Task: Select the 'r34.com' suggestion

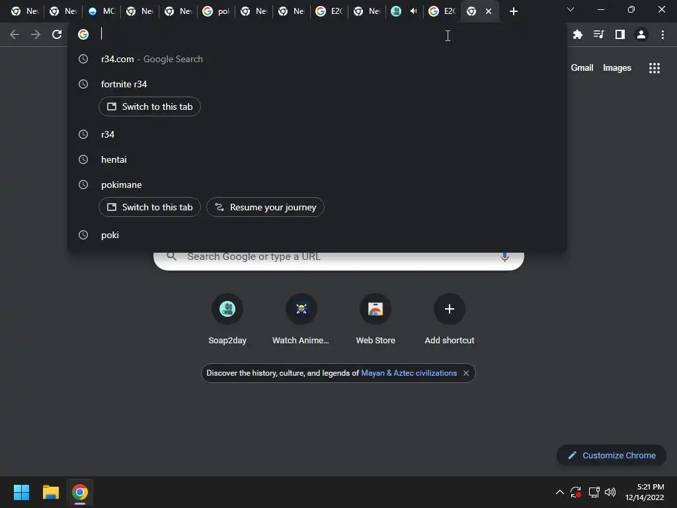Action: point(317,59)
